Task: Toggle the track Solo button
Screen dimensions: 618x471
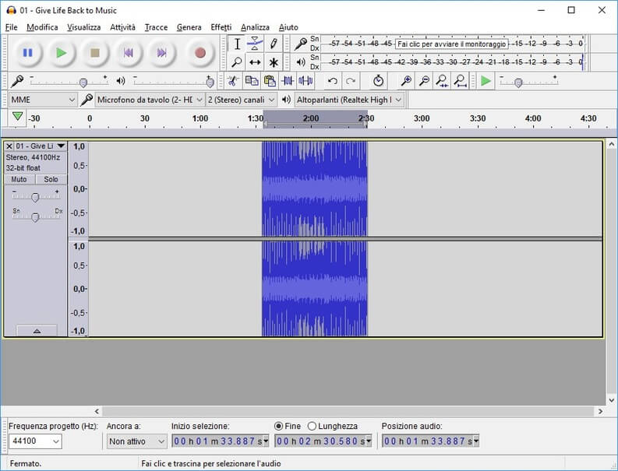Action: pyautogui.click(x=51, y=179)
